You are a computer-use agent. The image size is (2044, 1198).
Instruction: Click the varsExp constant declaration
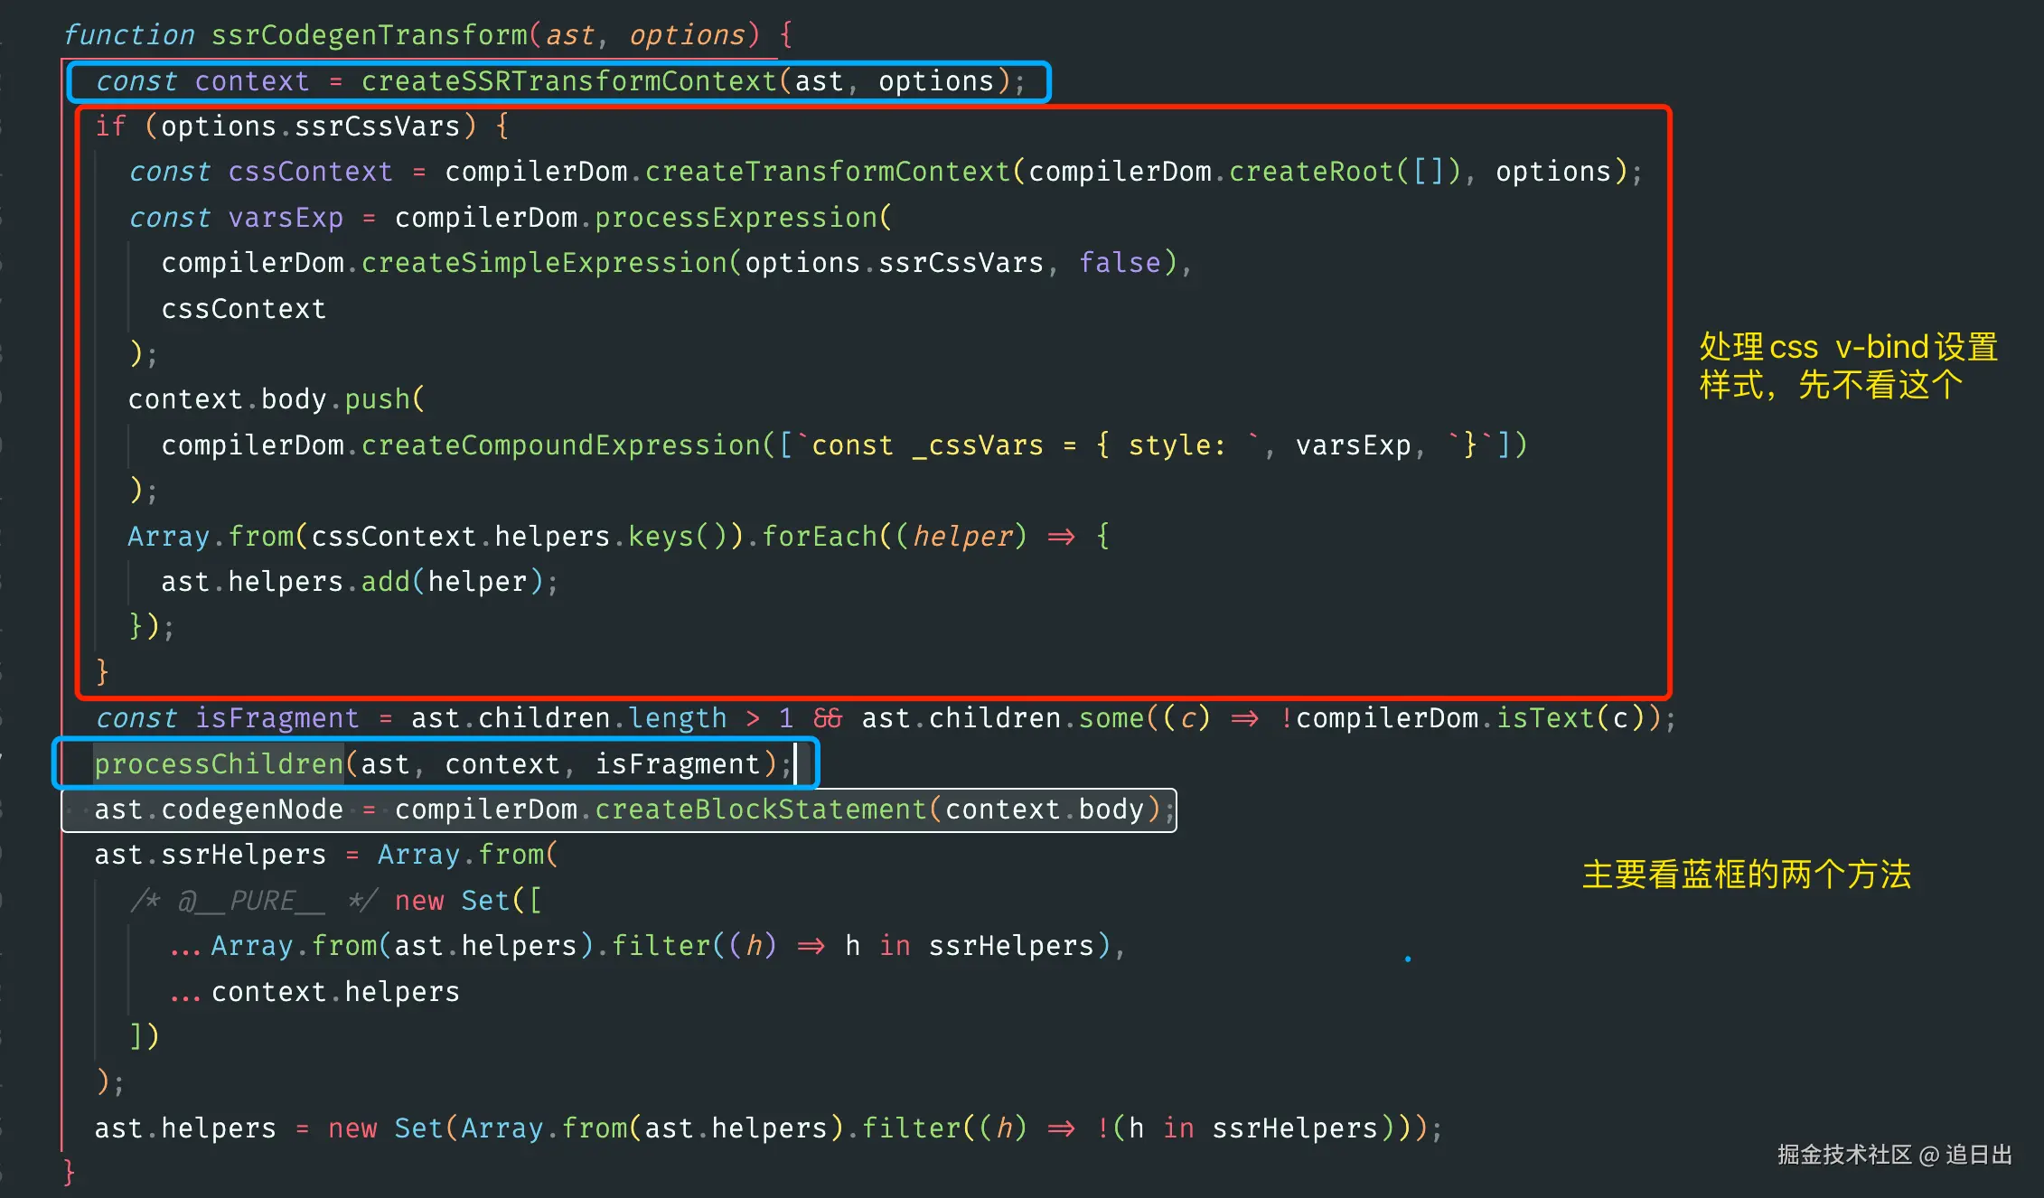pyautogui.click(x=285, y=218)
